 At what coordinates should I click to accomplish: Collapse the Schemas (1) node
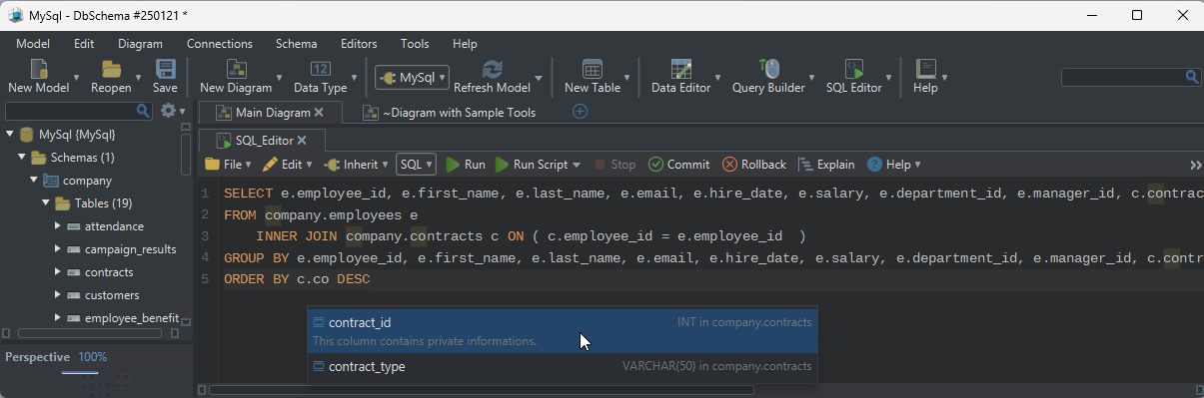point(21,158)
